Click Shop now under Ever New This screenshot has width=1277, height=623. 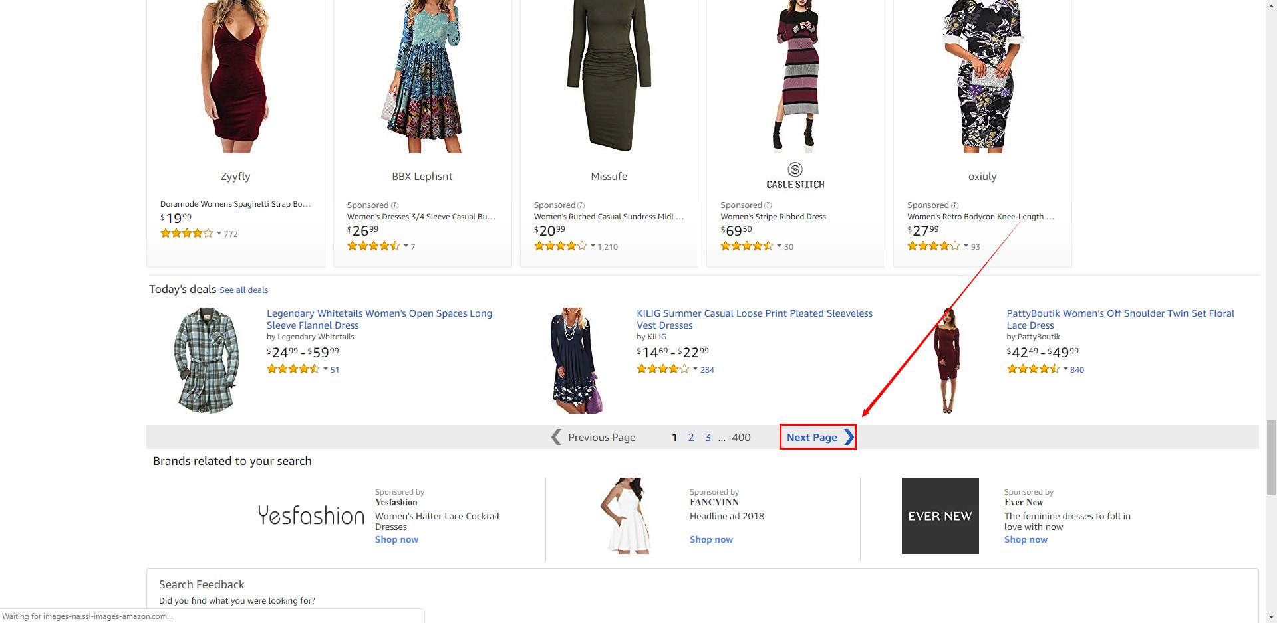click(1026, 540)
